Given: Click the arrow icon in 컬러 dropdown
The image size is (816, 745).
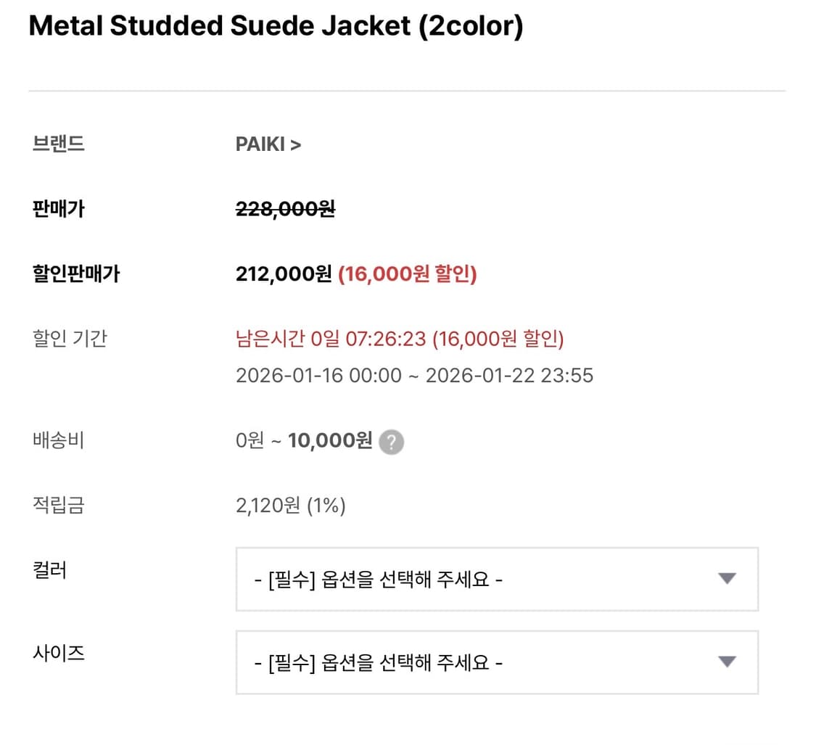Looking at the screenshot, I should point(726,579).
